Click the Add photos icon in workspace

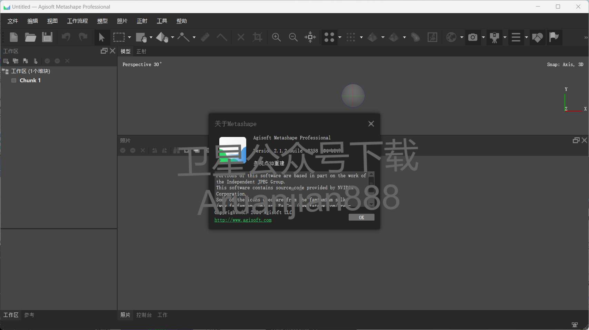point(16,61)
